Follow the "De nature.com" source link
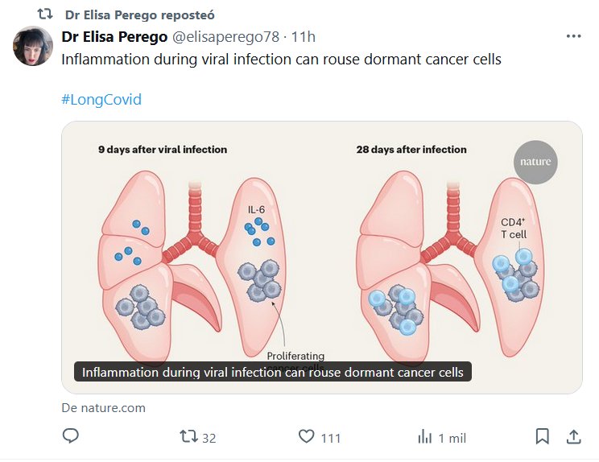This screenshot has width=599, height=462. (104, 407)
